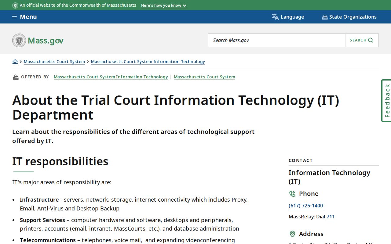Viewport: 391px width, 244px height.
Task: Click the "IT responsibilities" heading
Action: (x=60, y=161)
